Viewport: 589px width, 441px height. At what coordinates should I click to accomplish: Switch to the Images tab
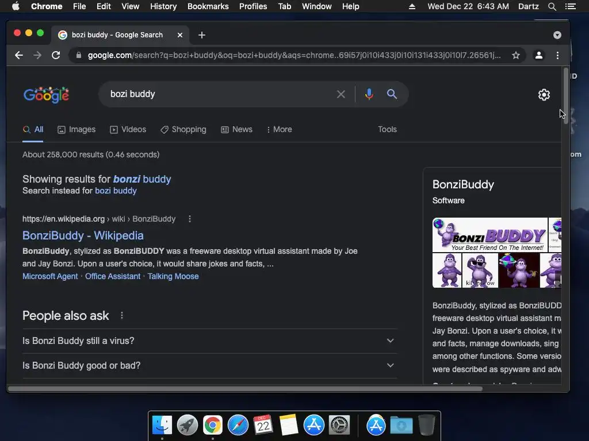(77, 129)
